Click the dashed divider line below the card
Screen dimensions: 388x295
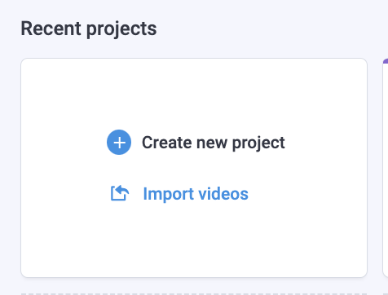point(194,293)
